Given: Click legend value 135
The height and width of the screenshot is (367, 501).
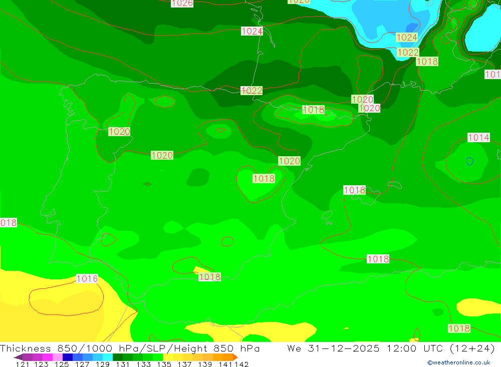Looking at the screenshot, I should click(x=164, y=364).
